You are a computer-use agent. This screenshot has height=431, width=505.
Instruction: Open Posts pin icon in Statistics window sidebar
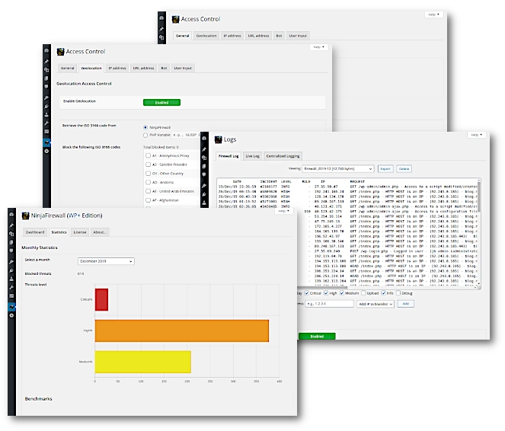pyautogui.click(x=11, y=225)
